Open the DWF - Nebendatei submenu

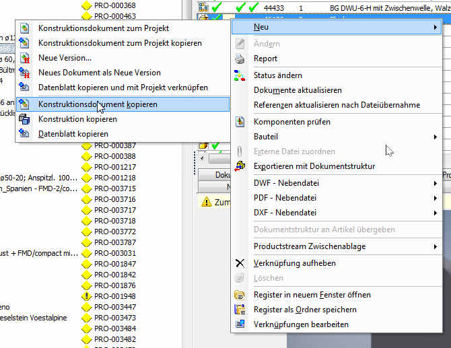(343, 183)
